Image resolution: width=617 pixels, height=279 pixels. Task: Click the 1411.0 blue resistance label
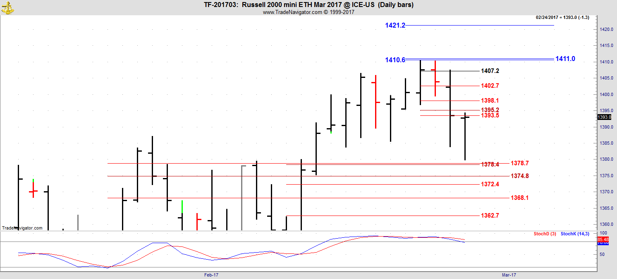(x=565, y=59)
